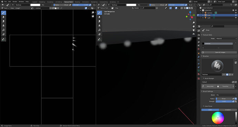Image resolution: width=238 pixels, height=127 pixels.
Task: Select the Annotate tool in image editor toolbar
Action: tap(3, 40)
